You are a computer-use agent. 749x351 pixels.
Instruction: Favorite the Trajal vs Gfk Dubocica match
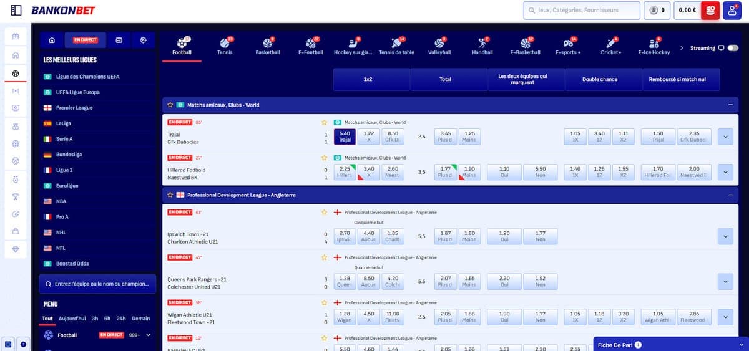(324, 122)
